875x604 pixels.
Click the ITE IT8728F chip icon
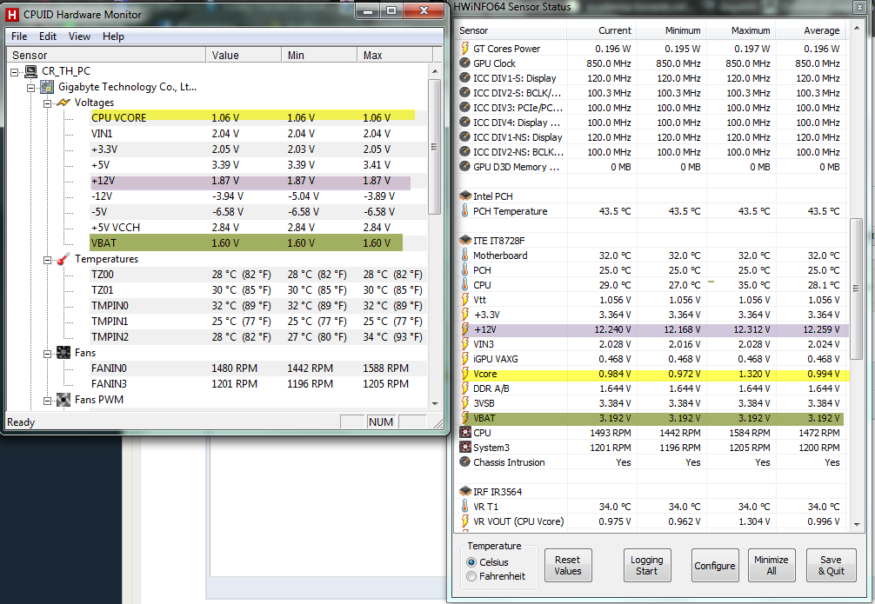click(464, 241)
